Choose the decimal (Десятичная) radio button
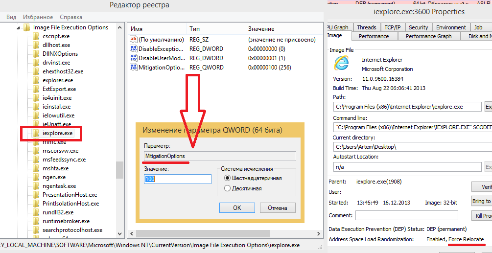The image size is (492, 253). pyautogui.click(x=227, y=188)
